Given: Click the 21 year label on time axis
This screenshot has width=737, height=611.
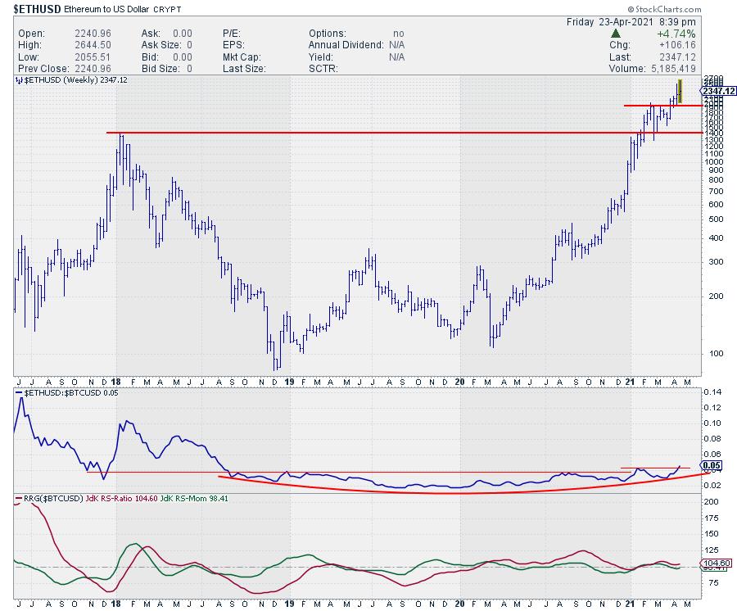Looking at the screenshot, I should coord(632,382).
